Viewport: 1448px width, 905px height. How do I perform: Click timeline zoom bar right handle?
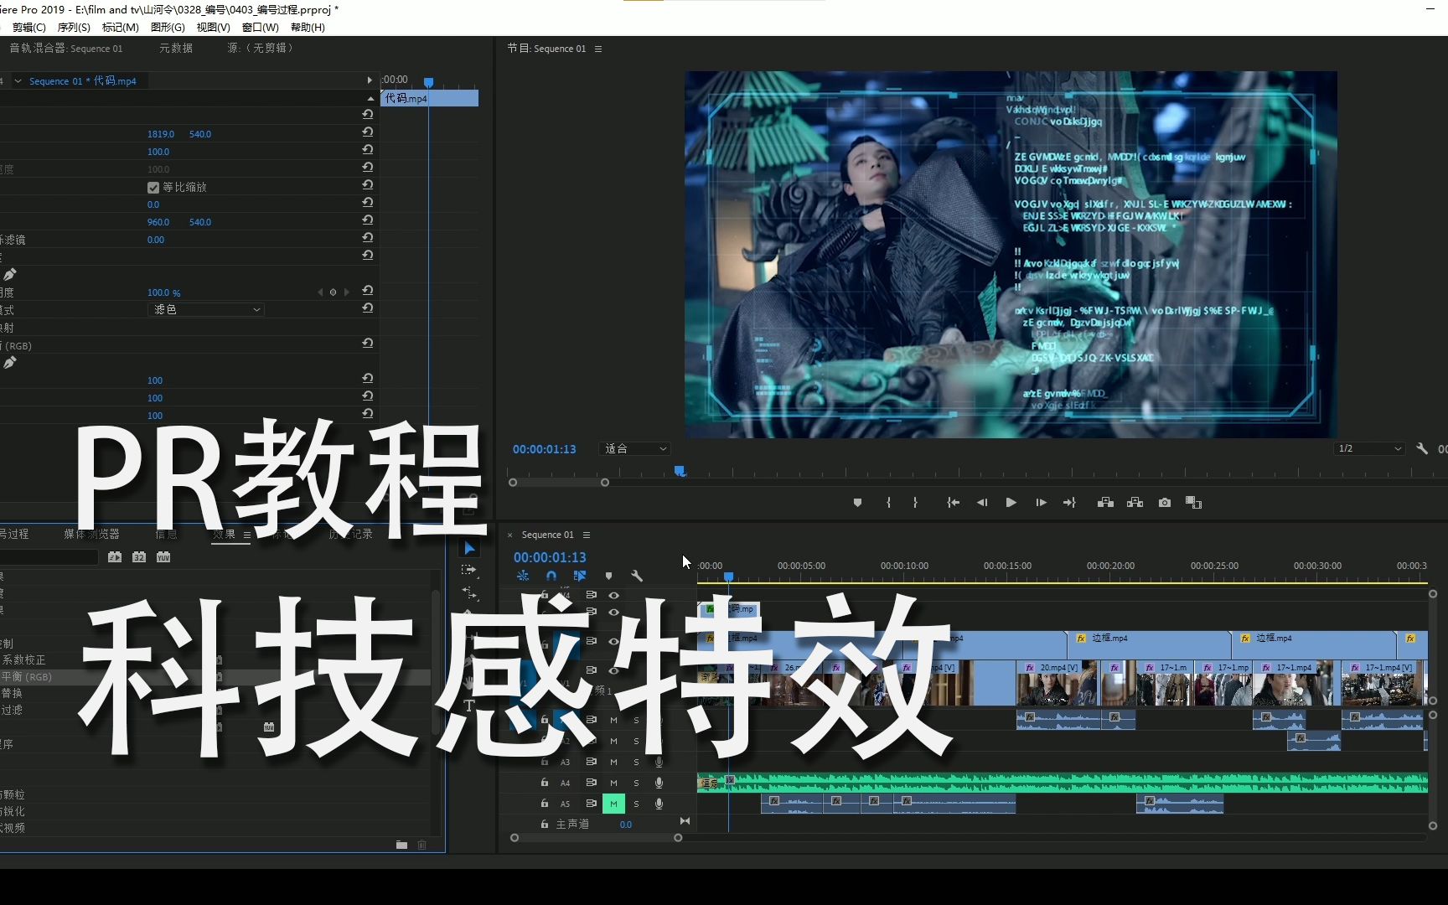click(x=678, y=838)
